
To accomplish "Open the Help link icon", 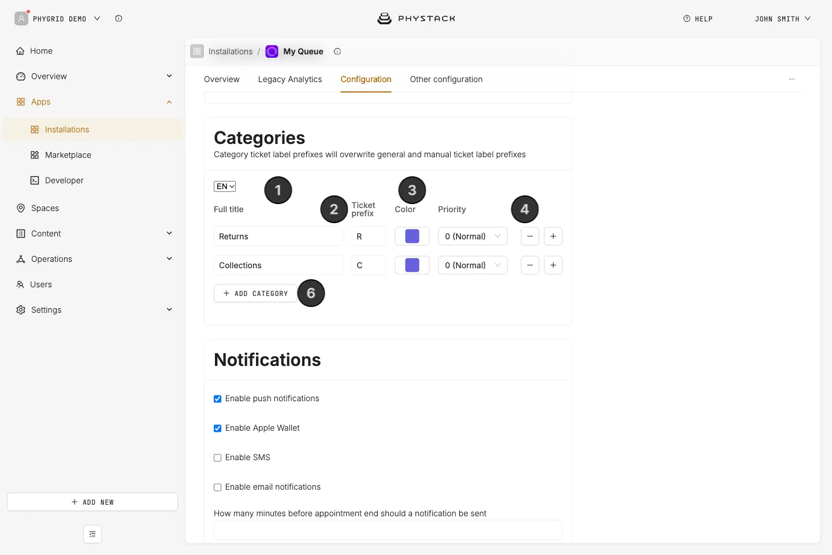I will 687,18.
